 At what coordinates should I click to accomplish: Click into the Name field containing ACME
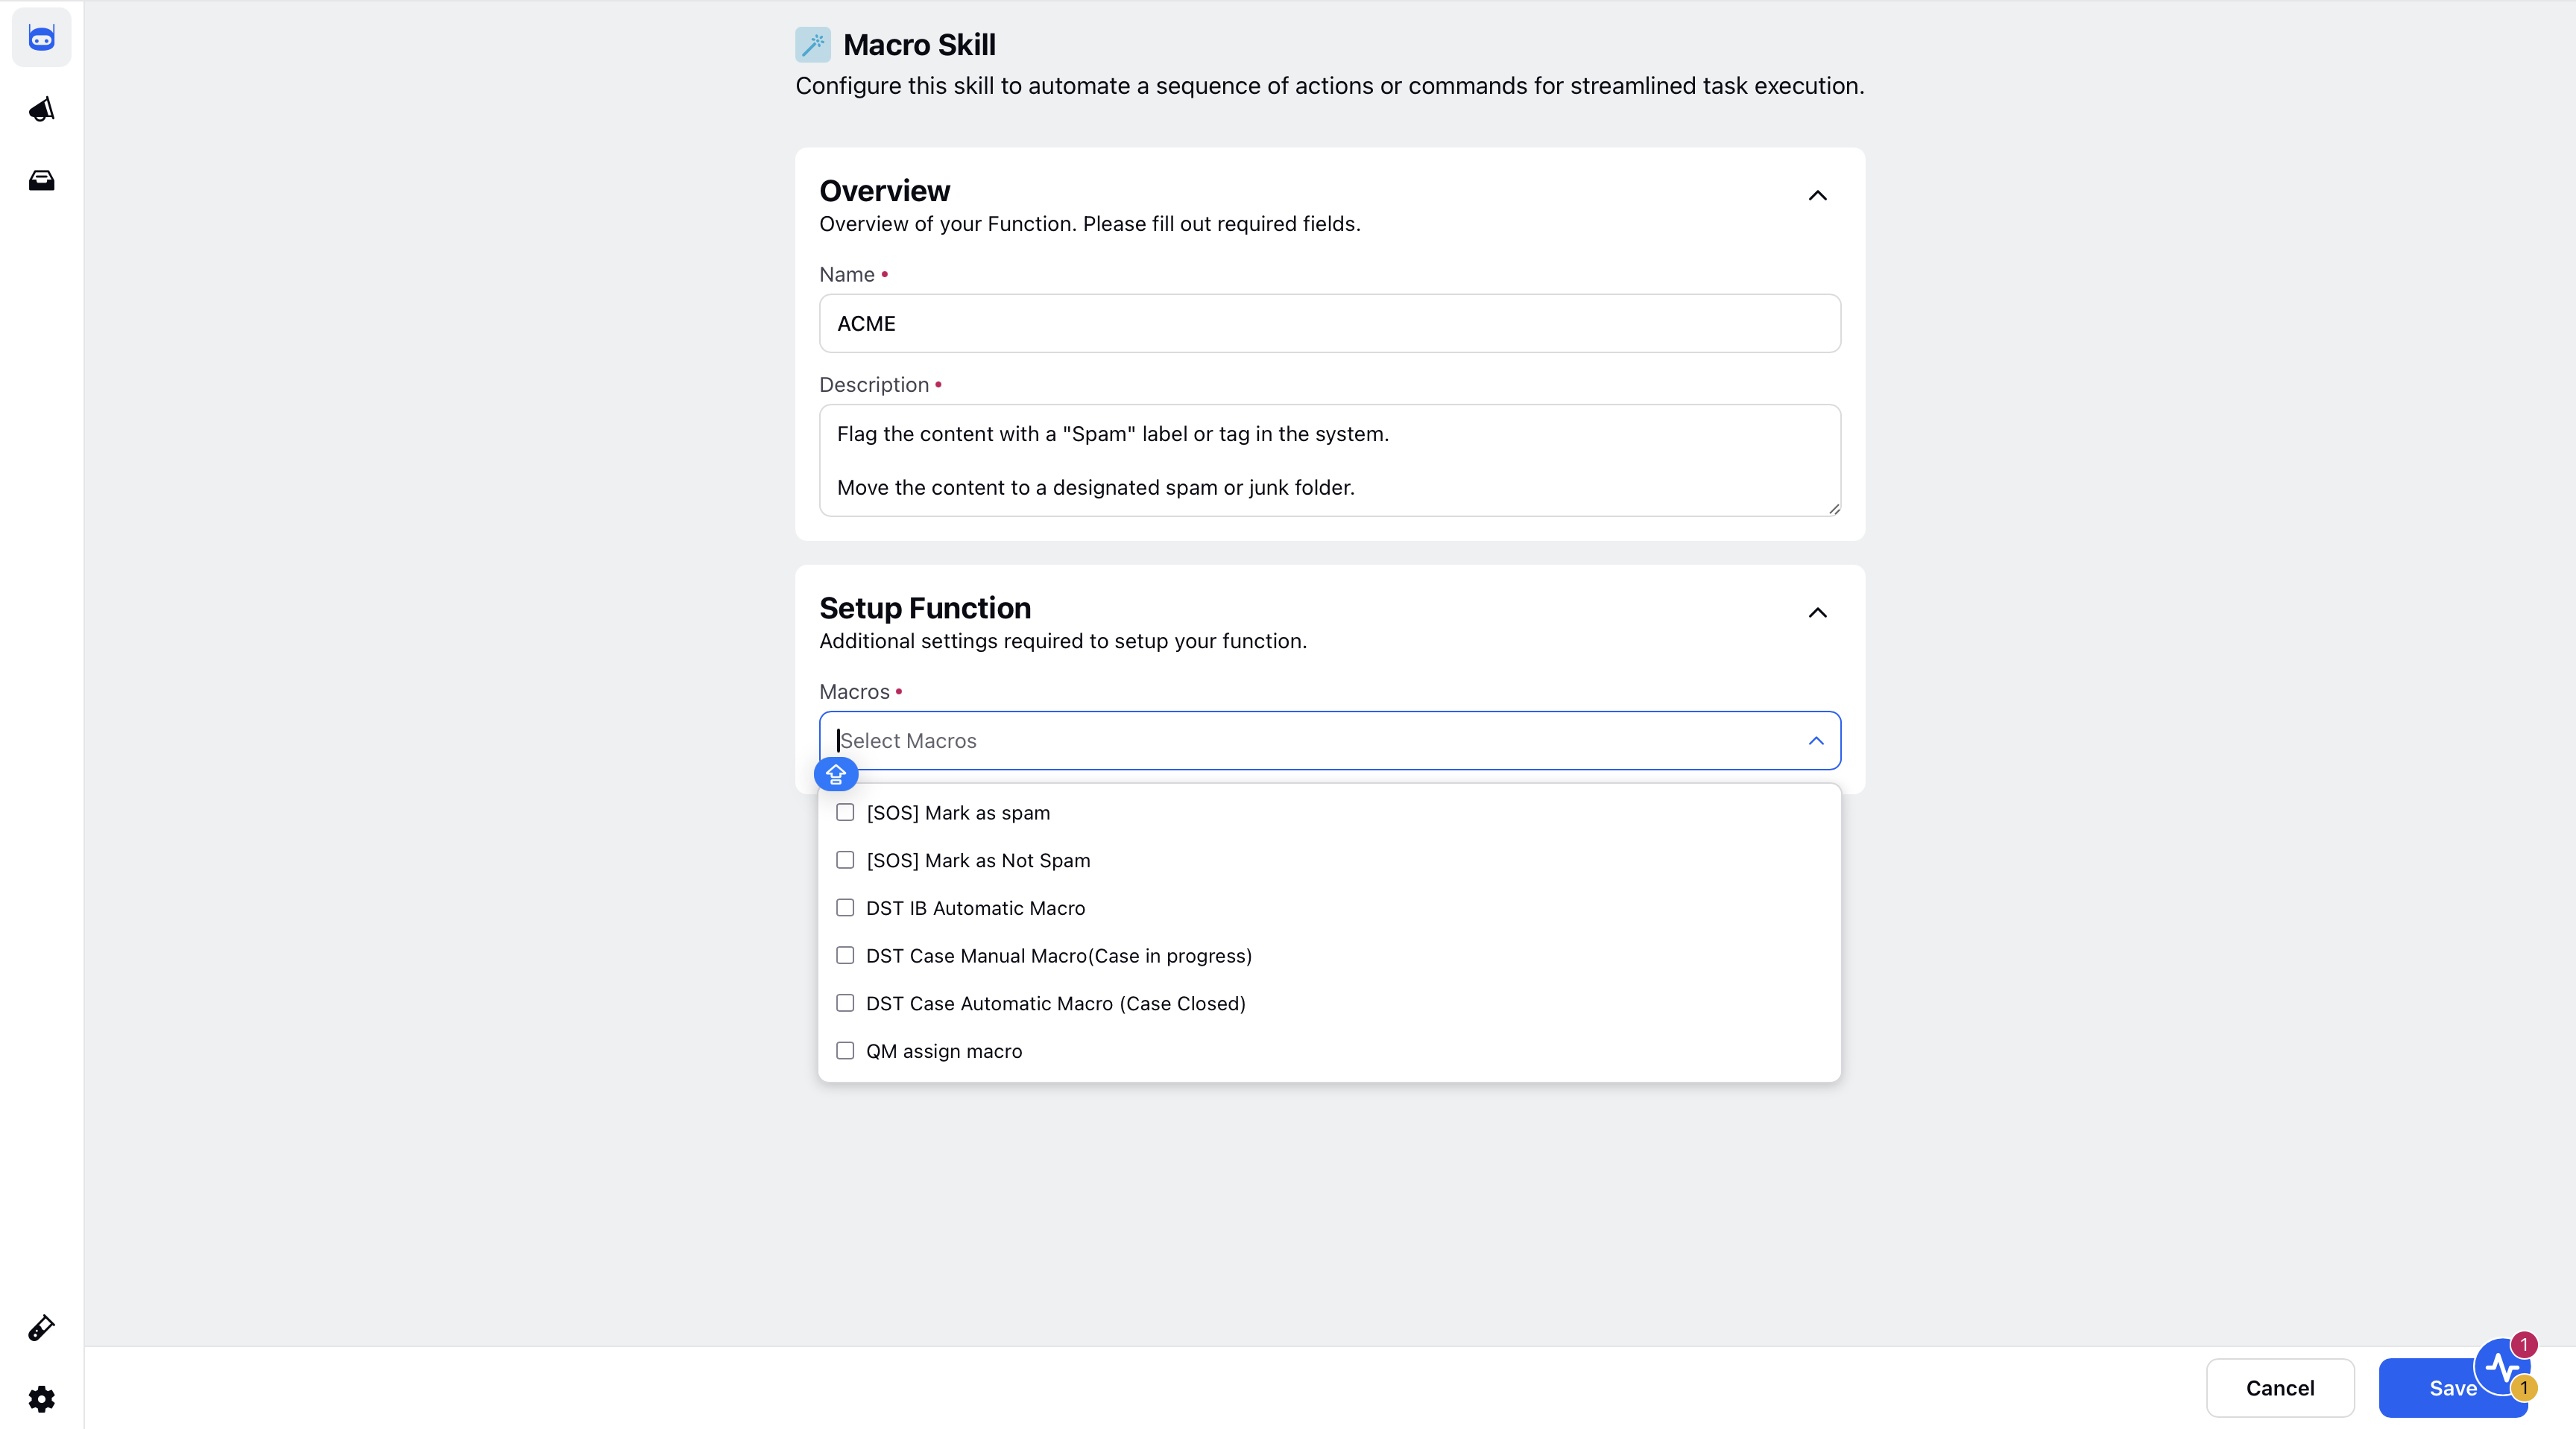pos(1330,324)
